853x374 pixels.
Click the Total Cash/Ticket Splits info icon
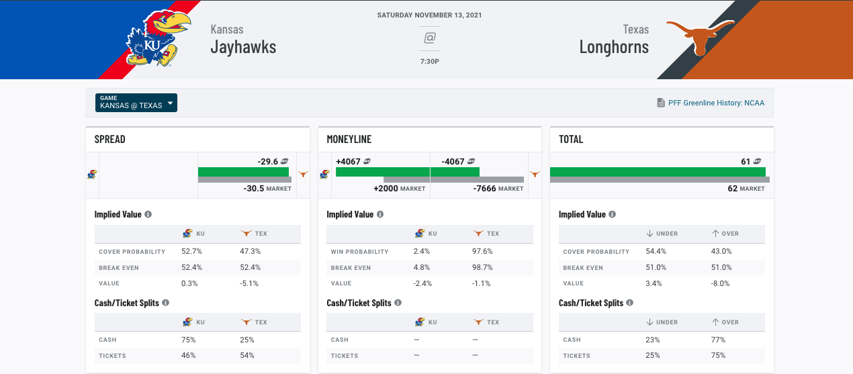pyautogui.click(x=630, y=303)
